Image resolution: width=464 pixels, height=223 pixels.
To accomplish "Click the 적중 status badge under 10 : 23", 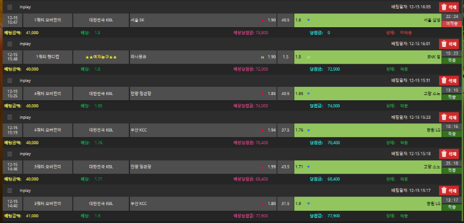I will 452,61.
